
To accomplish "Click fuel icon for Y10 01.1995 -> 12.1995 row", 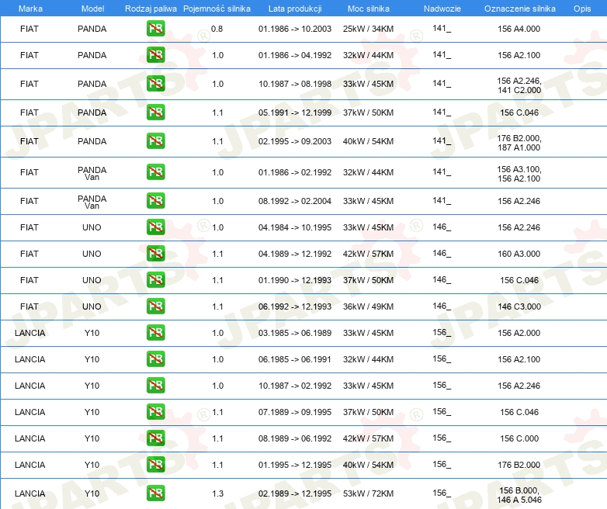I will (155, 464).
